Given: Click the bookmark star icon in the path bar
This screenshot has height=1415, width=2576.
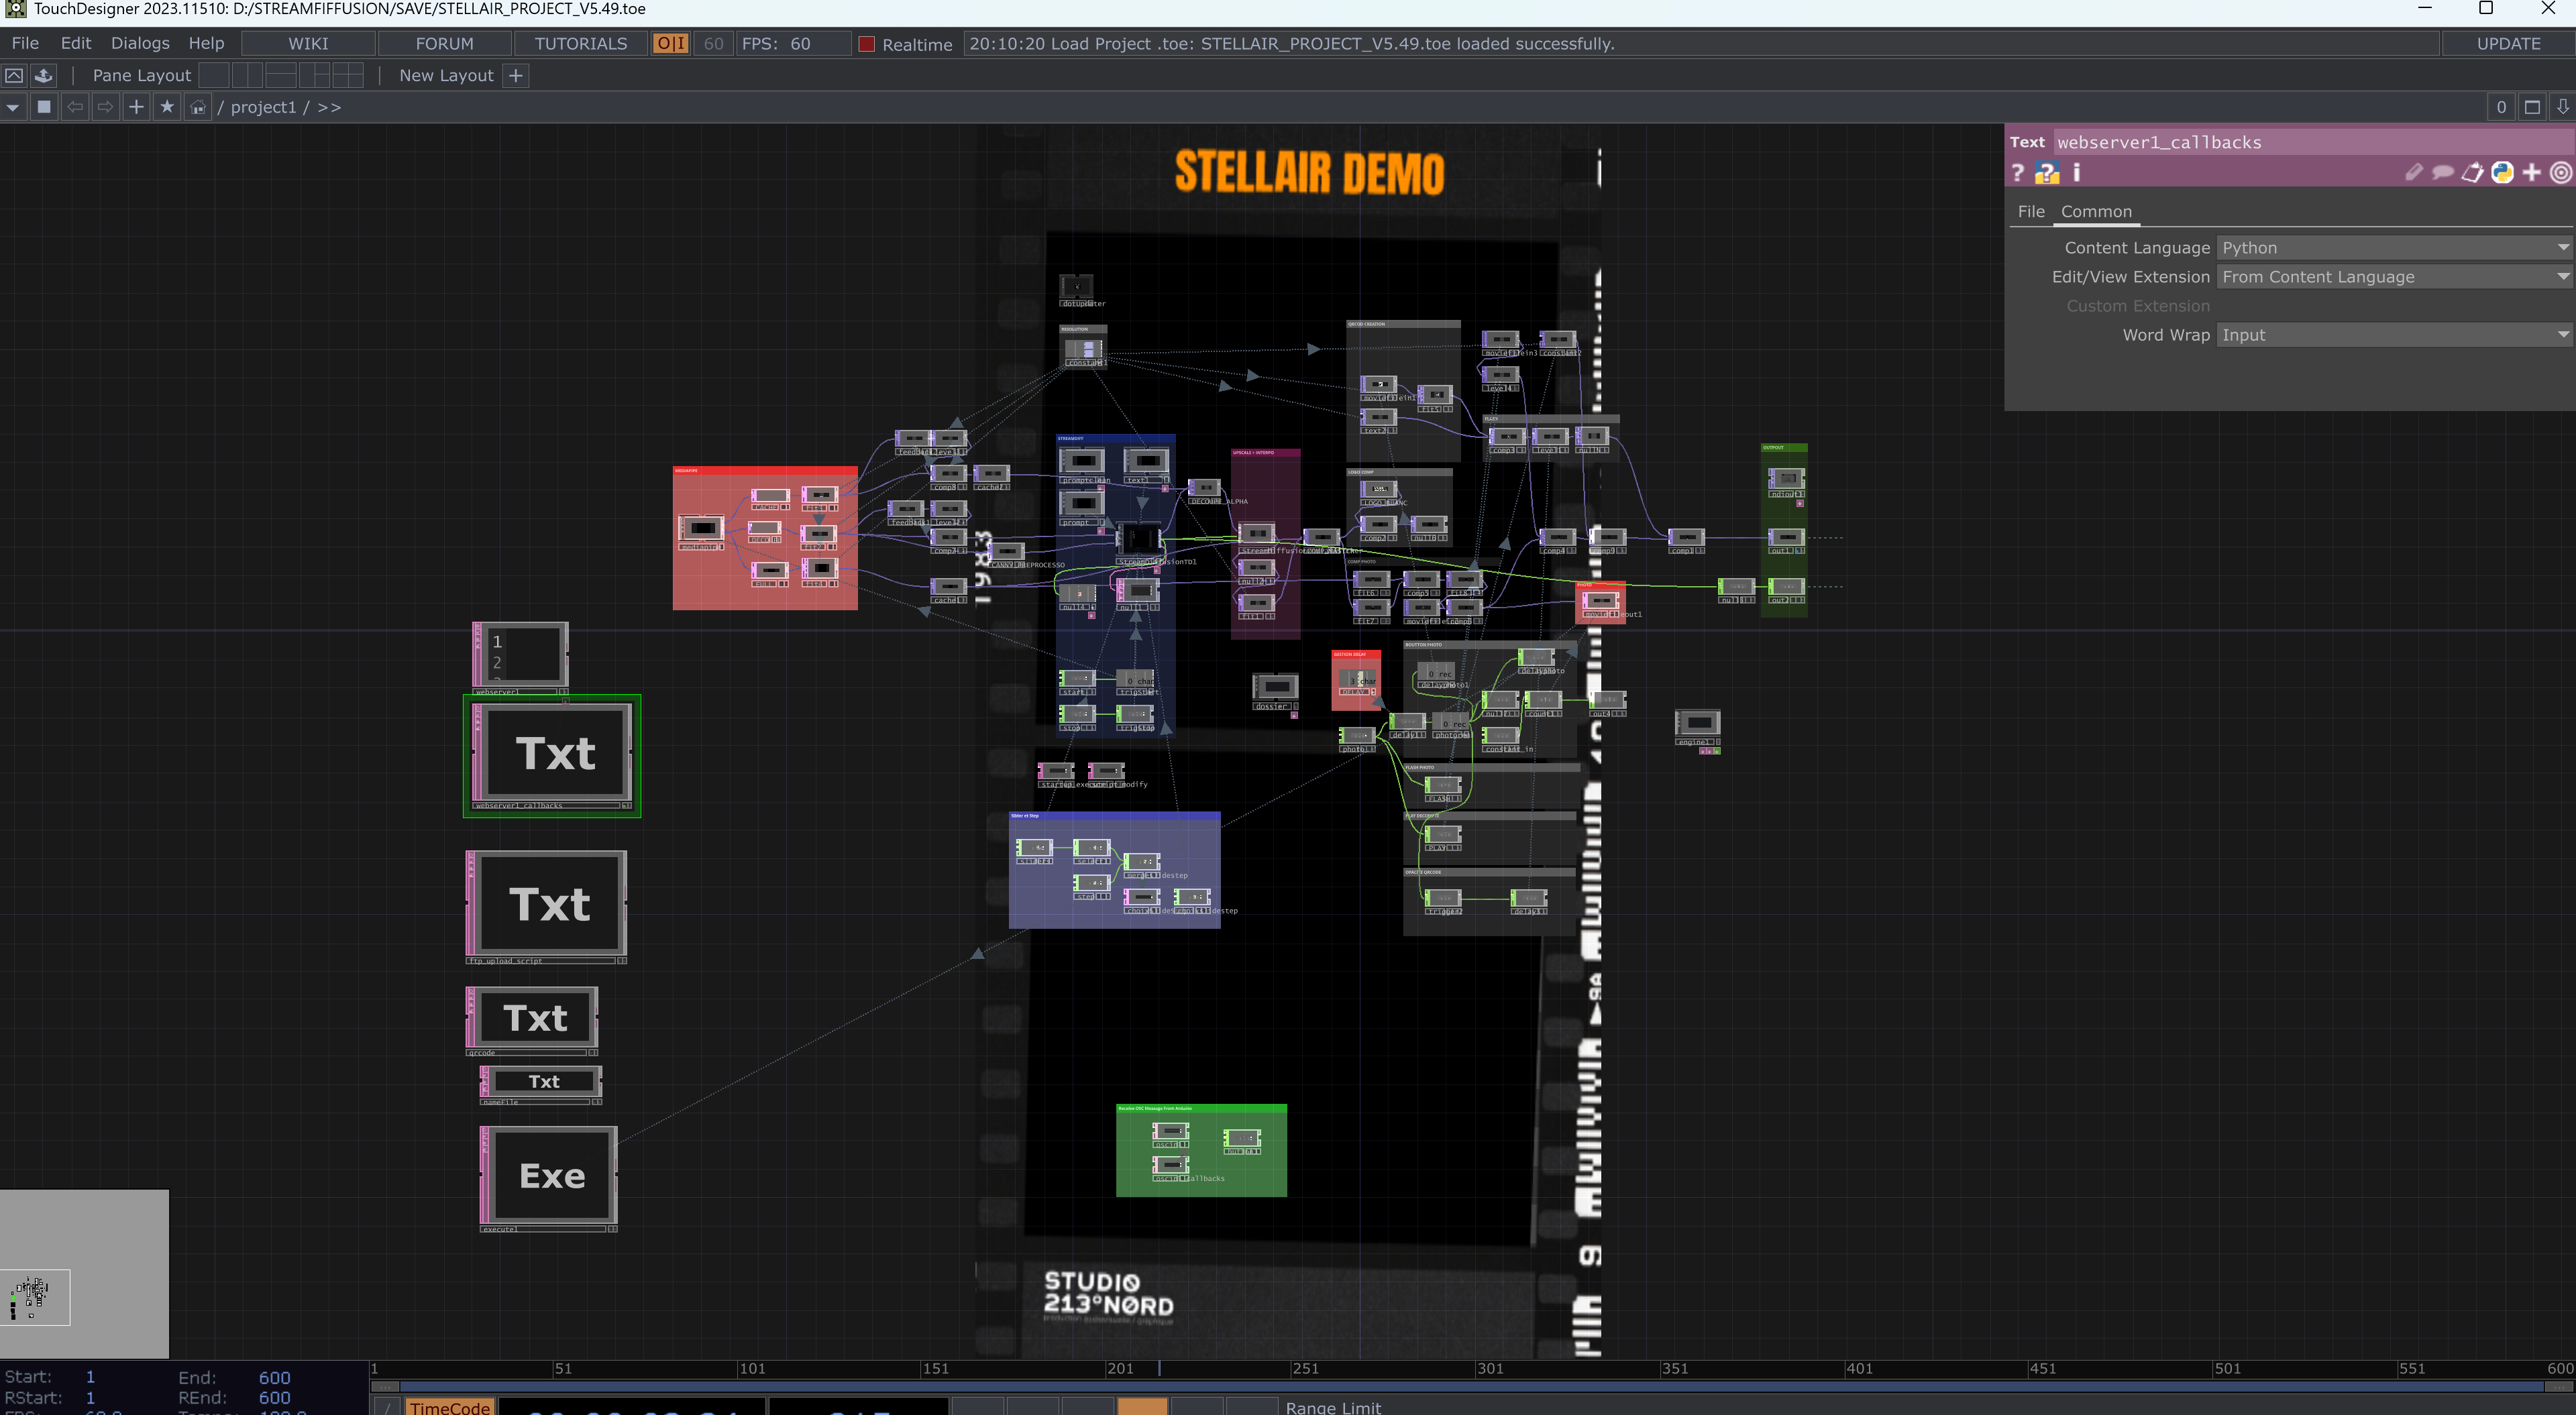Looking at the screenshot, I should click(x=167, y=107).
